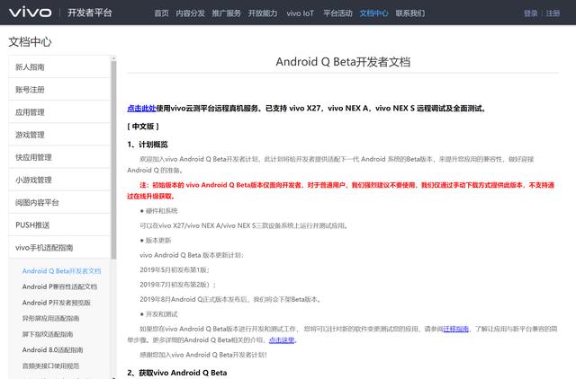This screenshot has width=576, height=379.
Task: Expand 快应用管理 sidebar section
Action: point(59,157)
